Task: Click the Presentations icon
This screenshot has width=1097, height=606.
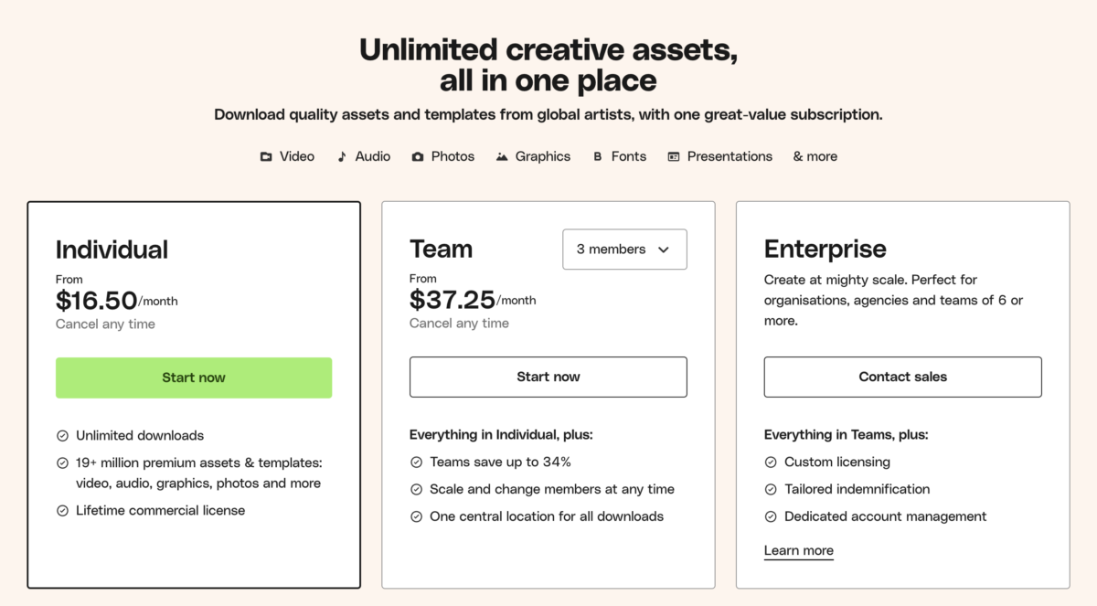Action: (673, 156)
